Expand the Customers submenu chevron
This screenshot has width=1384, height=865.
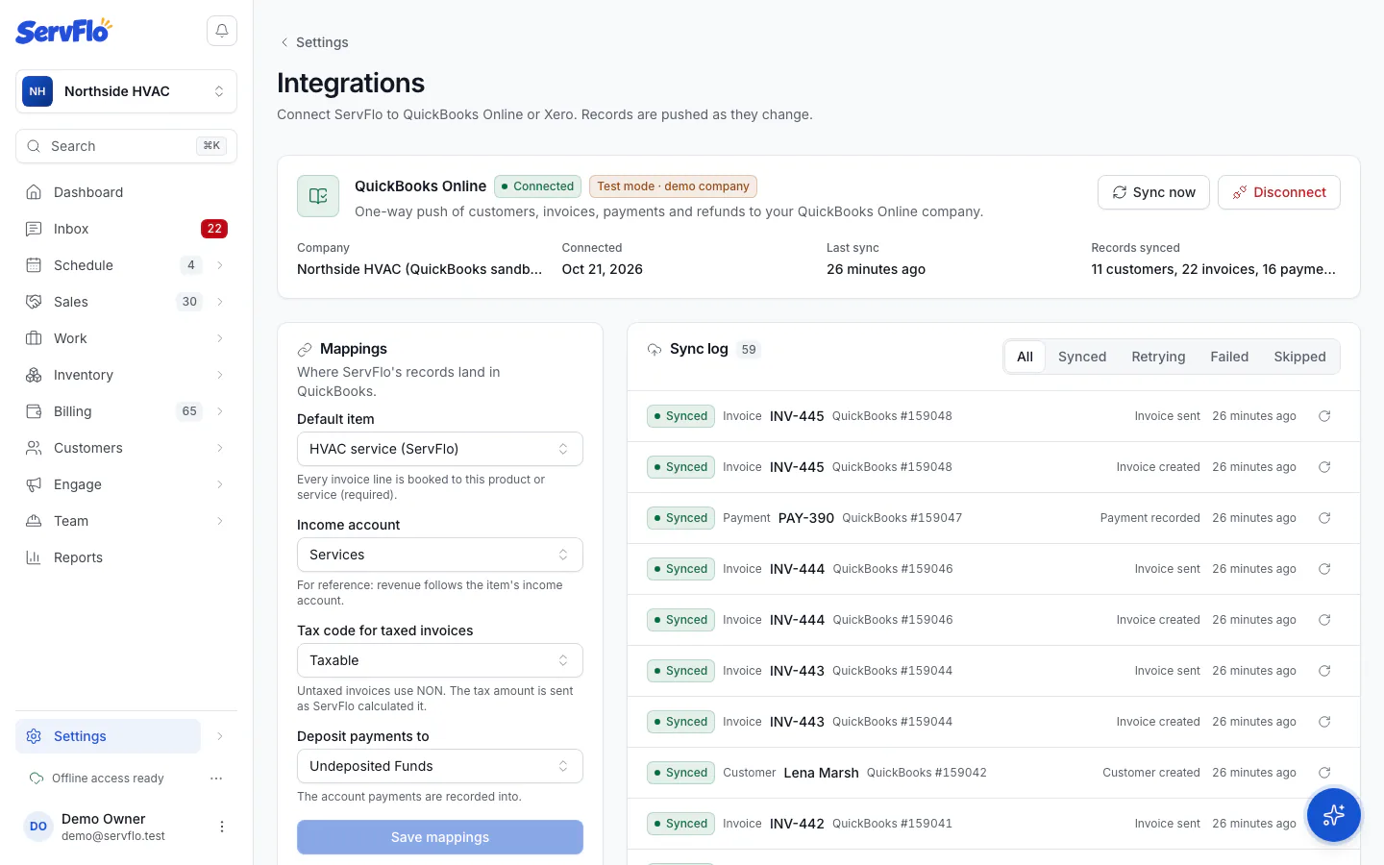pyautogui.click(x=220, y=448)
